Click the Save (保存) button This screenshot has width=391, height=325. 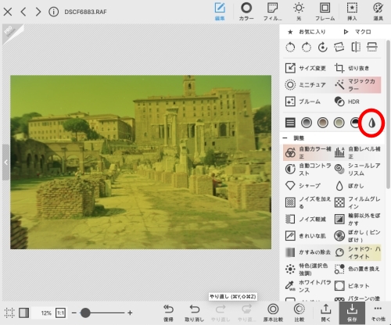[352, 312]
